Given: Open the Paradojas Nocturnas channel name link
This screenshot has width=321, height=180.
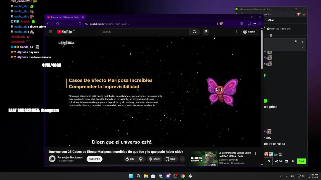Looking at the screenshot, I should [x=70, y=157].
